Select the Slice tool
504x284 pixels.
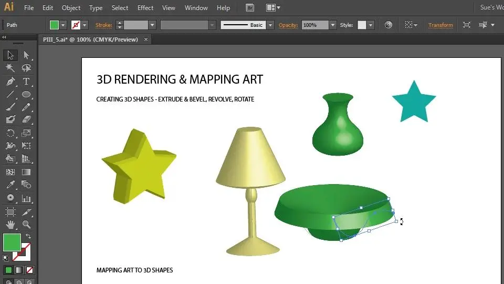click(x=26, y=211)
